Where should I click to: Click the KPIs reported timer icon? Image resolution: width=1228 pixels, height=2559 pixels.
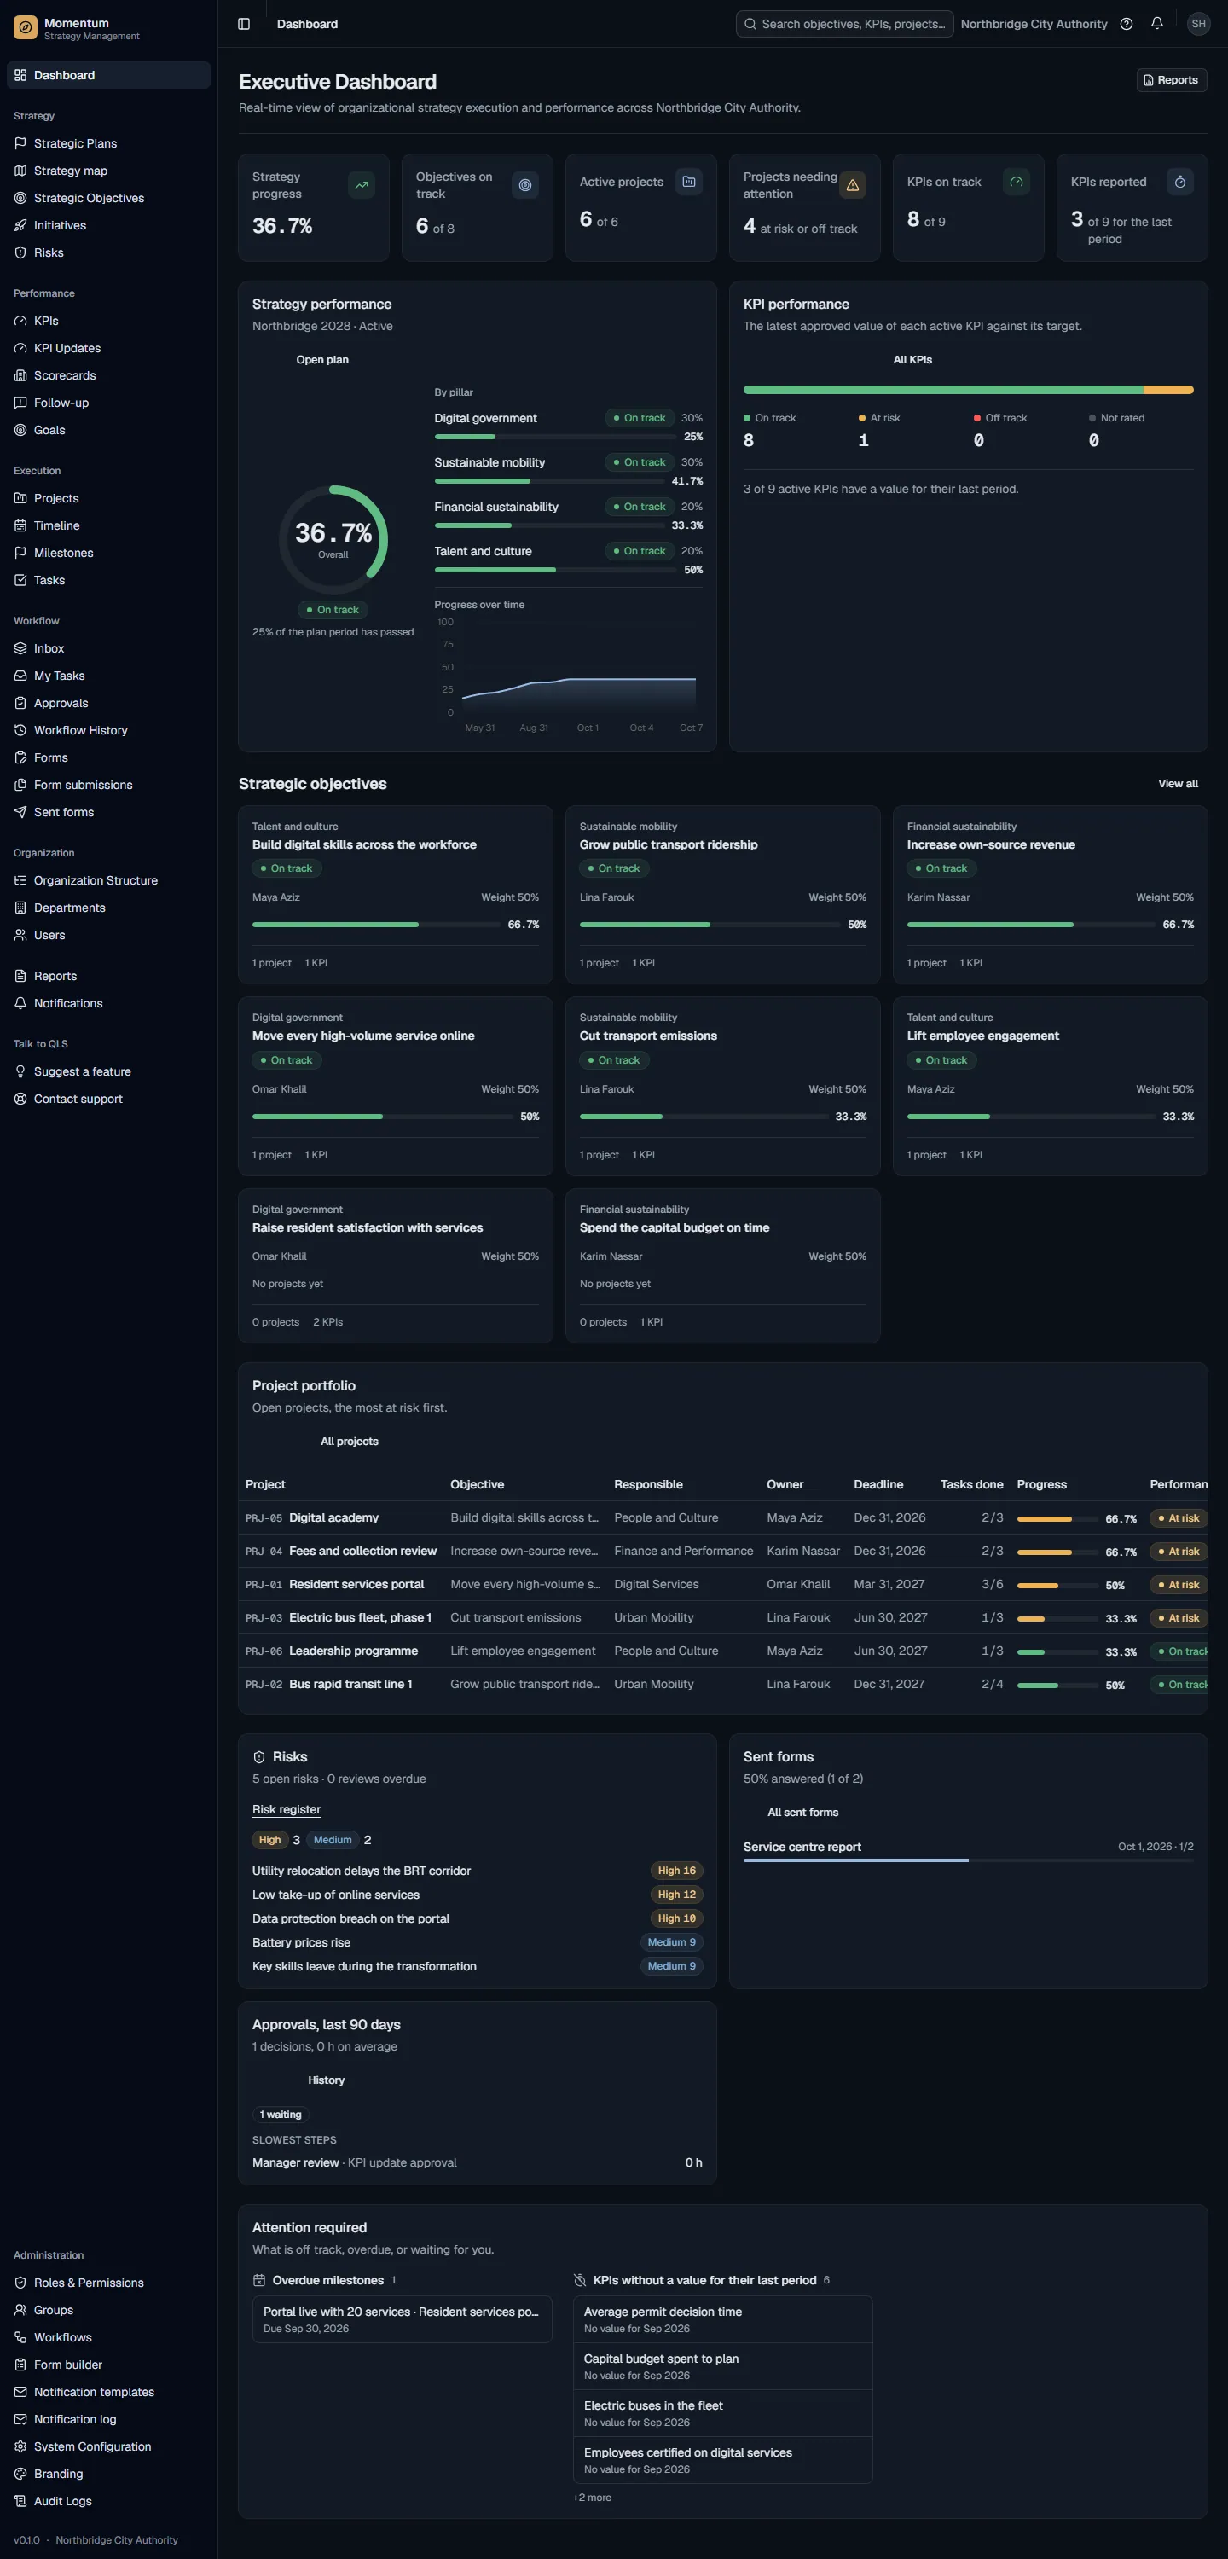coord(1180,182)
